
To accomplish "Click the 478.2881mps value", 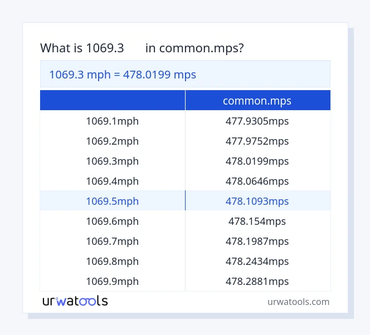I will [257, 281].
